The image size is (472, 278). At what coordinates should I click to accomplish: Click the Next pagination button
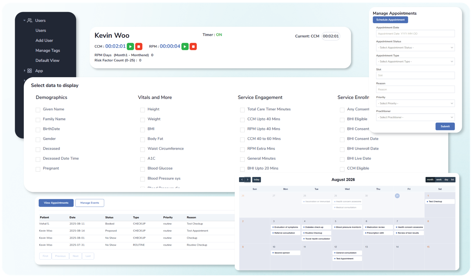pyautogui.click(x=76, y=256)
